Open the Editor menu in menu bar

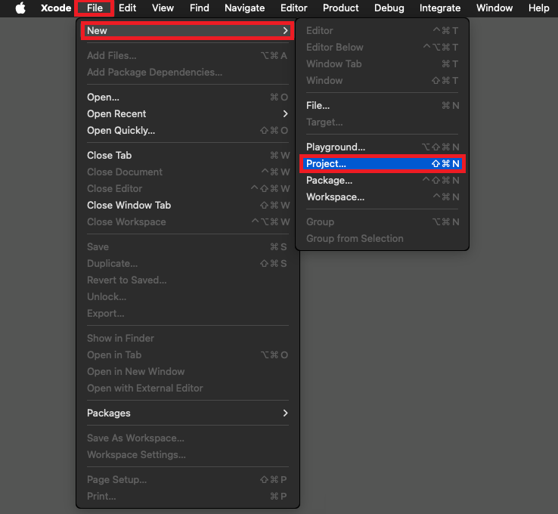pos(293,8)
